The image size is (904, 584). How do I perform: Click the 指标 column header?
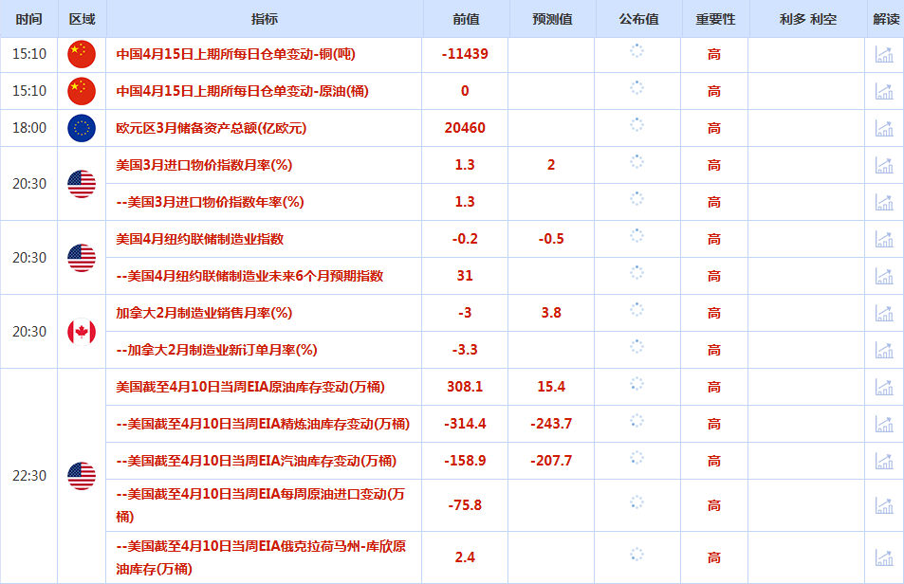(x=265, y=19)
